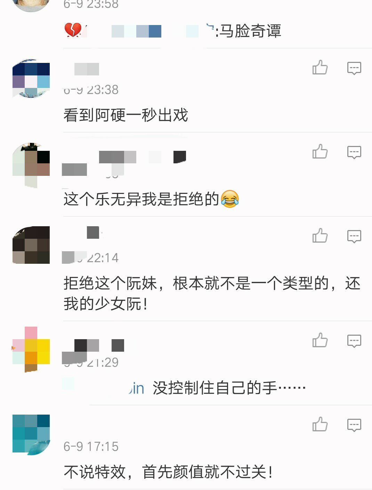This screenshot has width=372, height=490.
Task: Open the avatar of the 22:14 commenter
Action: tap(31, 245)
